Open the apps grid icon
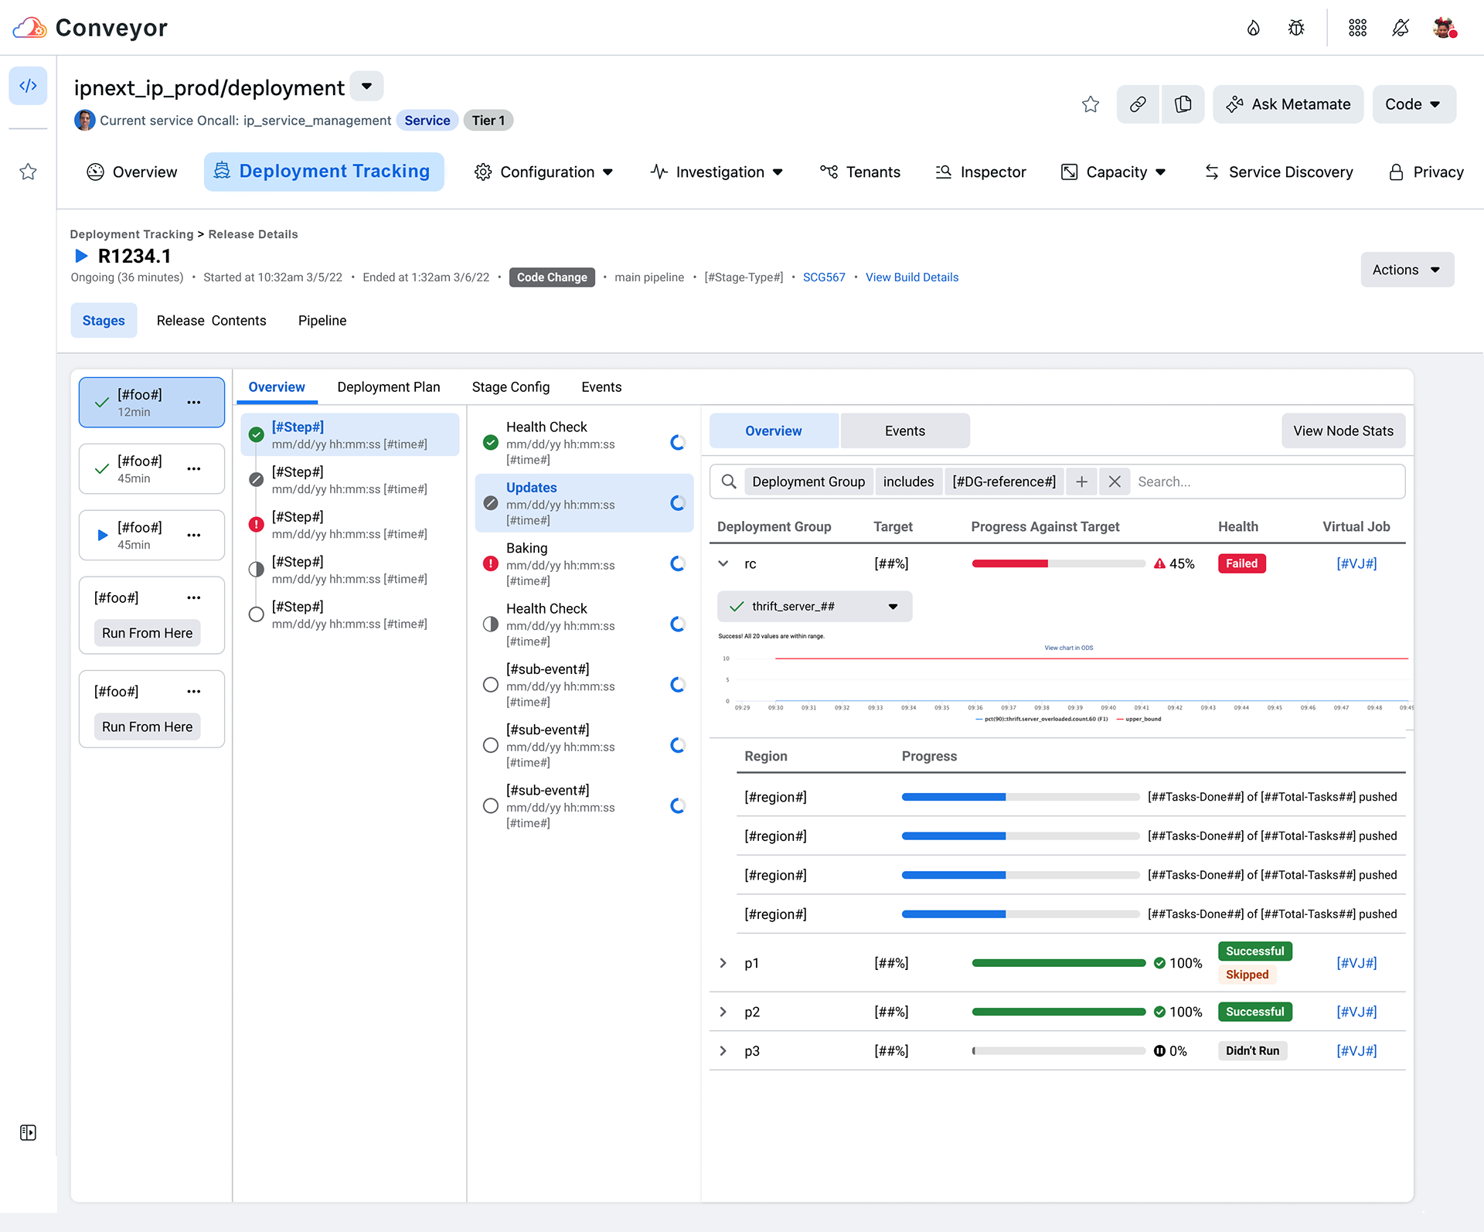Image resolution: width=1484 pixels, height=1232 pixels. click(x=1358, y=29)
